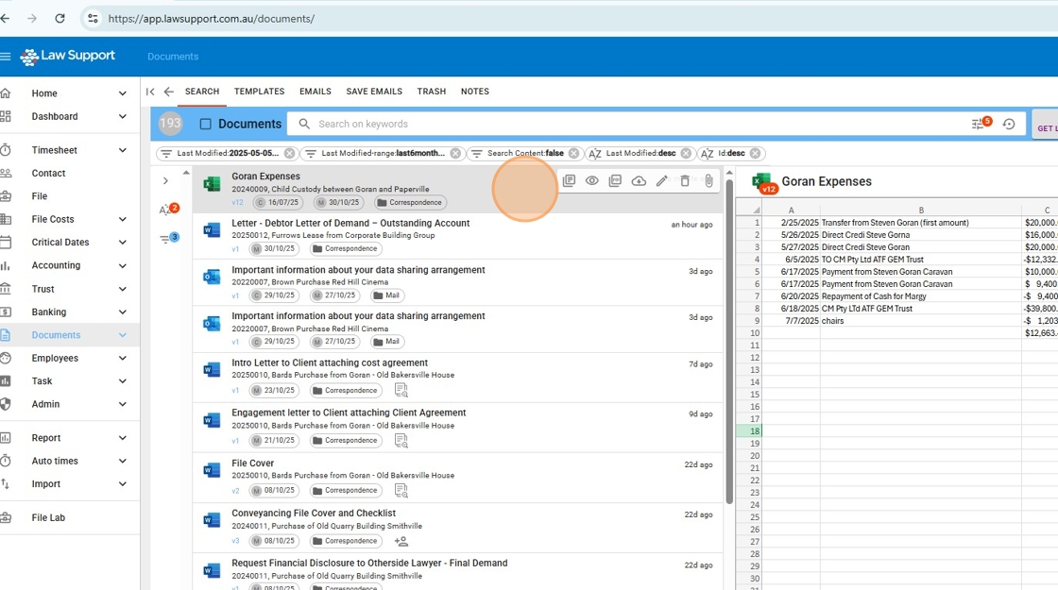Click the delete trash icon for Goran Expenses
This screenshot has width=1058, height=590.
coord(685,181)
